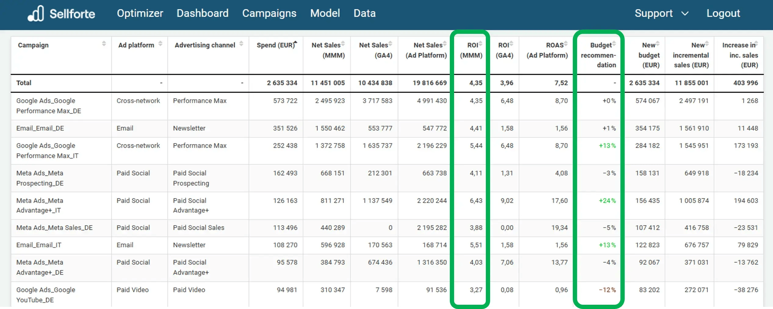The image size is (773, 309).
Task: Click +24% budget recommendation
Action: coord(607,201)
